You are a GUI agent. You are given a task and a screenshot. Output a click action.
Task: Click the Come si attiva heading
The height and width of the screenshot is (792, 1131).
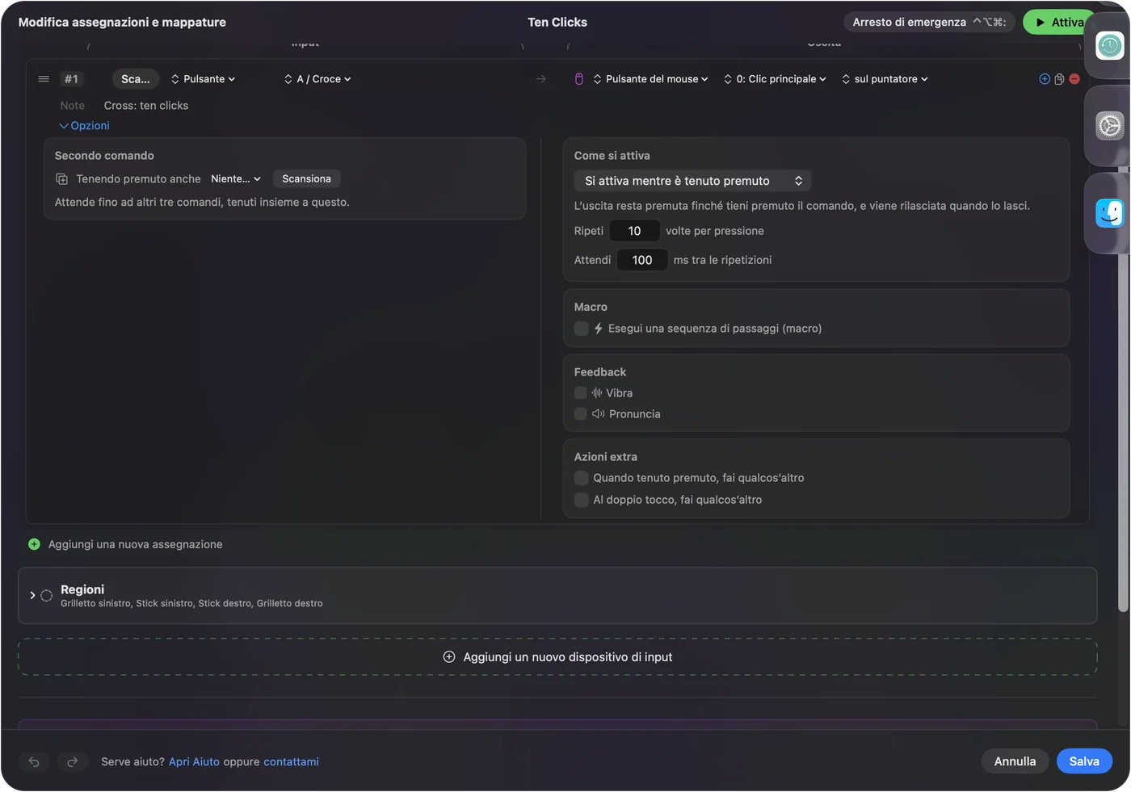(x=612, y=156)
